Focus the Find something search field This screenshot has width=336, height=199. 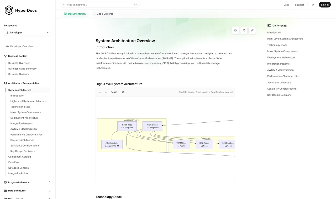100,5
